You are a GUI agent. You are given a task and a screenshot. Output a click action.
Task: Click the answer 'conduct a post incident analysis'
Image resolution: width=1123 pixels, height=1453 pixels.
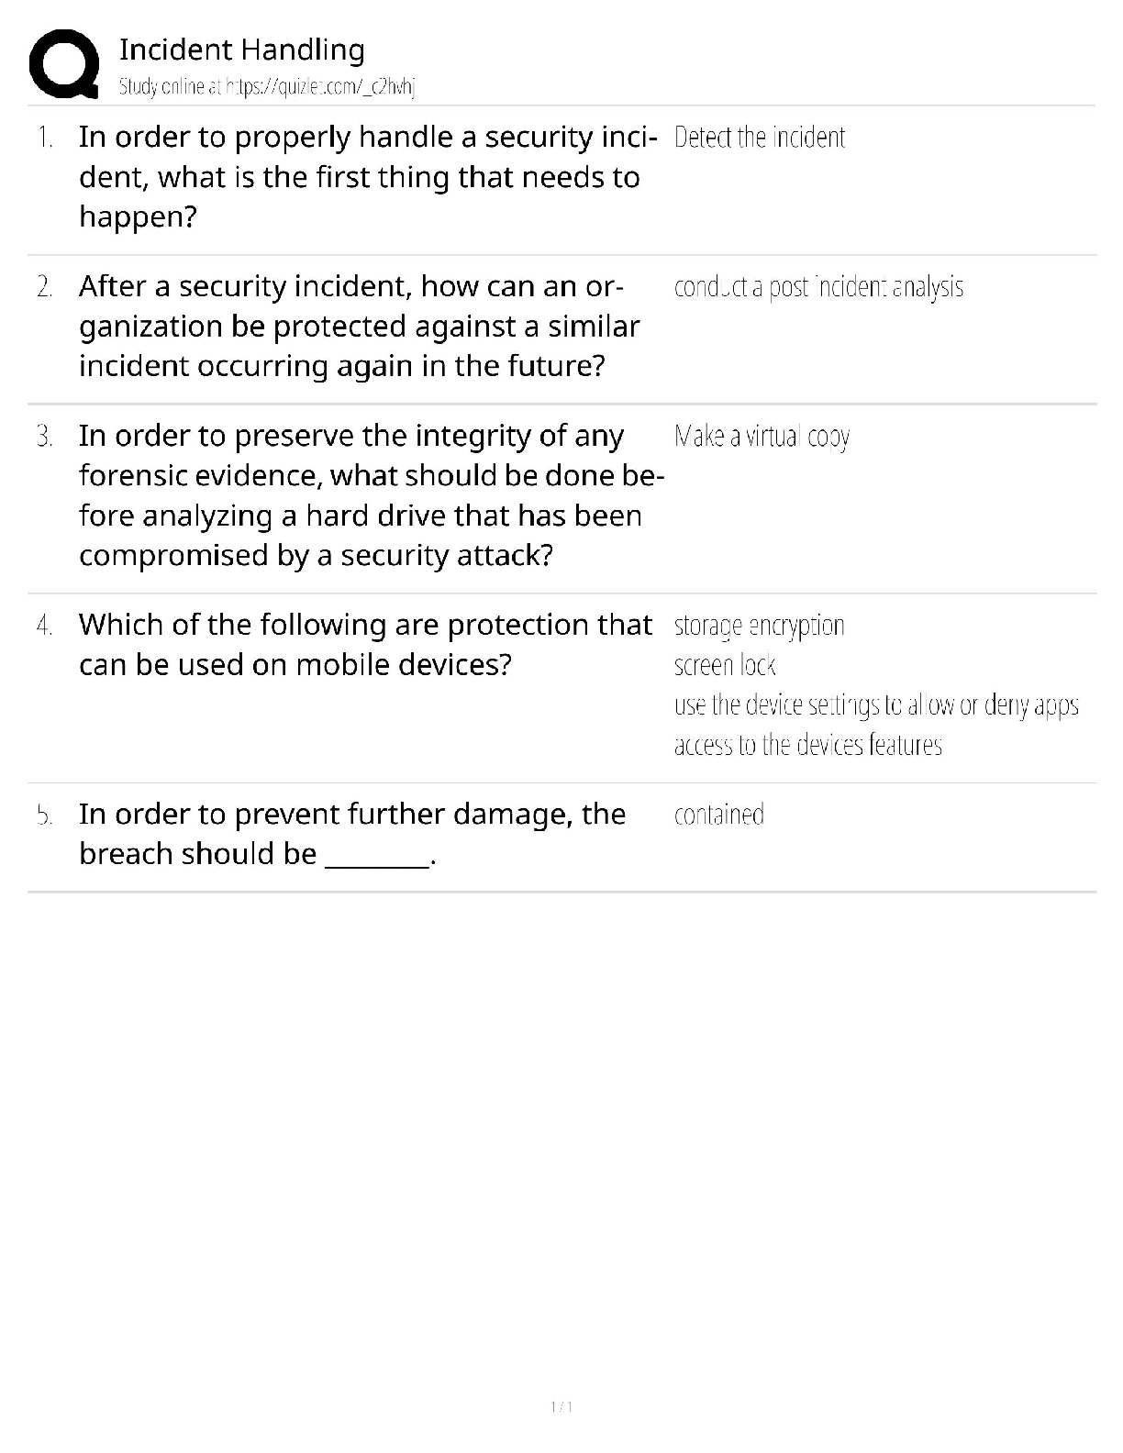click(818, 287)
